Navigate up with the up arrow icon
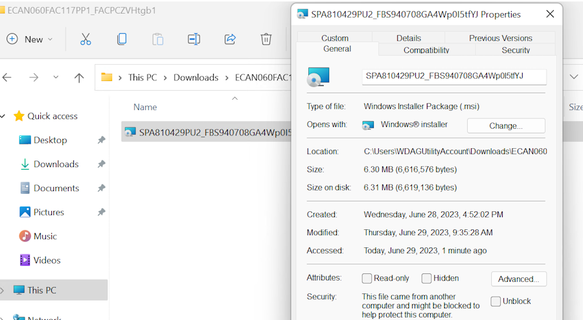This screenshot has width=583, height=320. [79, 78]
